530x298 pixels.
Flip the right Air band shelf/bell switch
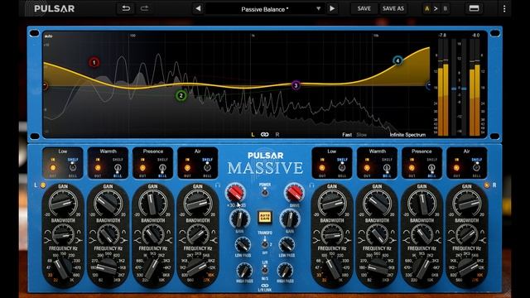click(476, 167)
